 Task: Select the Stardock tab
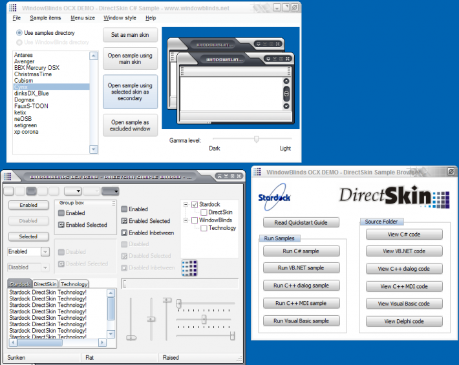point(19,284)
